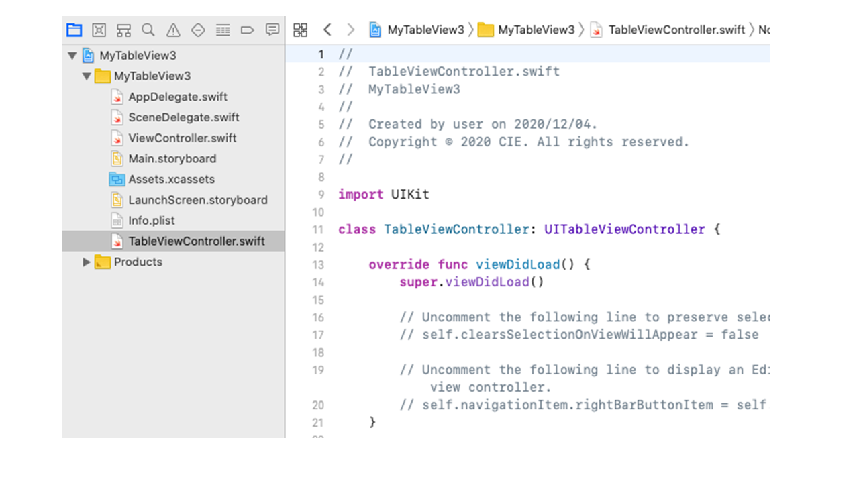This screenshot has height=483, width=859.
Task: Select Assets.xcassets in the navigator
Action: coord(171,180)
